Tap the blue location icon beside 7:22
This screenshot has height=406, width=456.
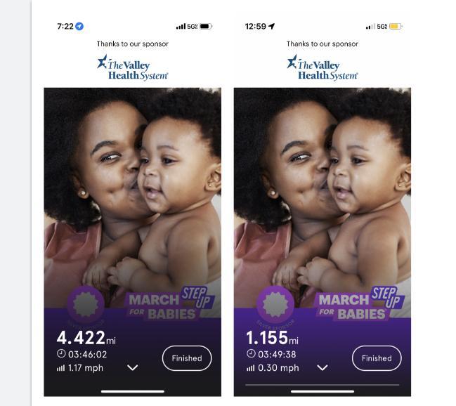[79, 27]
